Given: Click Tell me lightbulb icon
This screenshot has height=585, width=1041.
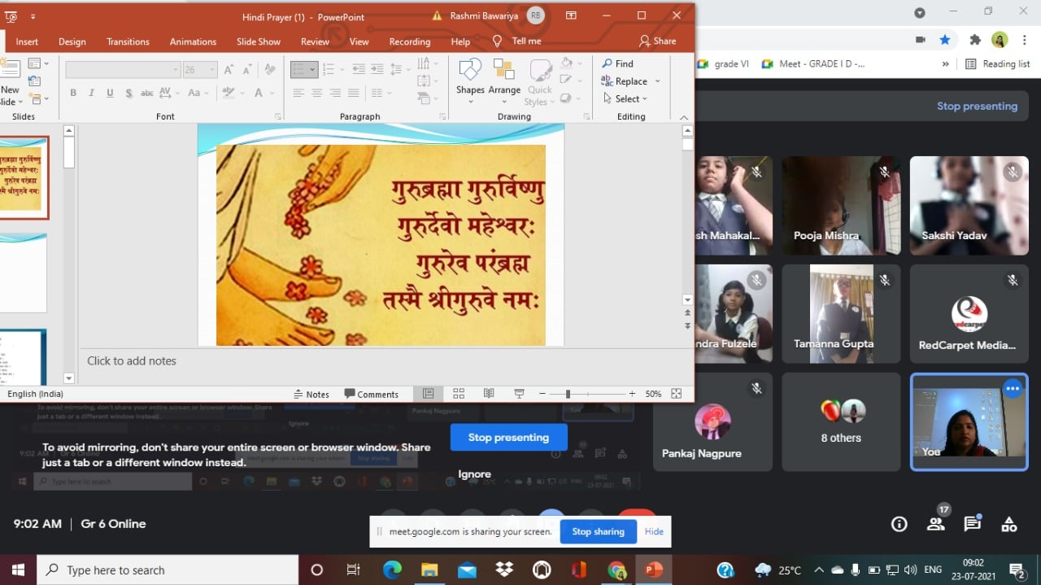Looking at the screenshot, I should [497, 41].
